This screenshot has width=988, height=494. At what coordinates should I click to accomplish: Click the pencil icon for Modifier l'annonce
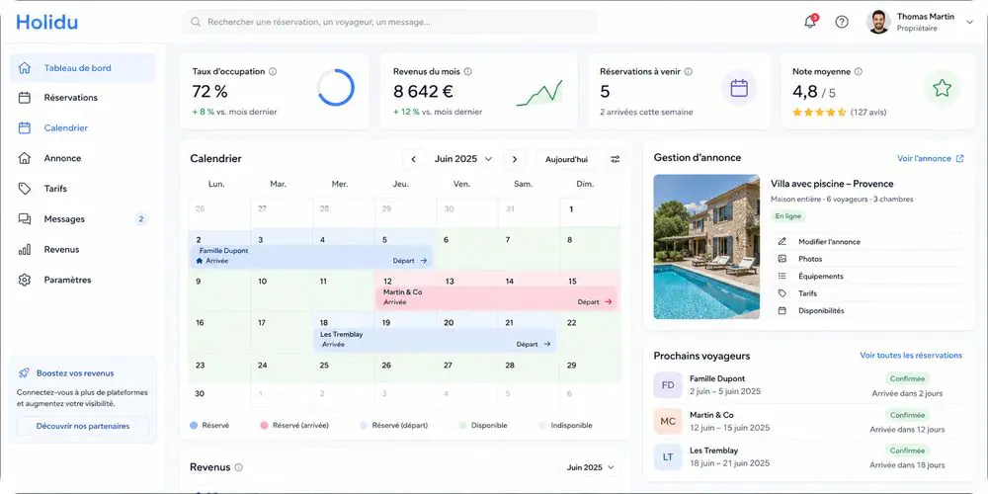[x=782, y=241]
